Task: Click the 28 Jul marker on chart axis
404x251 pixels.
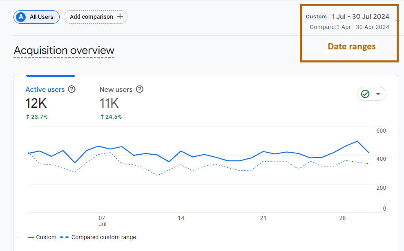Action: pos(342,218)
